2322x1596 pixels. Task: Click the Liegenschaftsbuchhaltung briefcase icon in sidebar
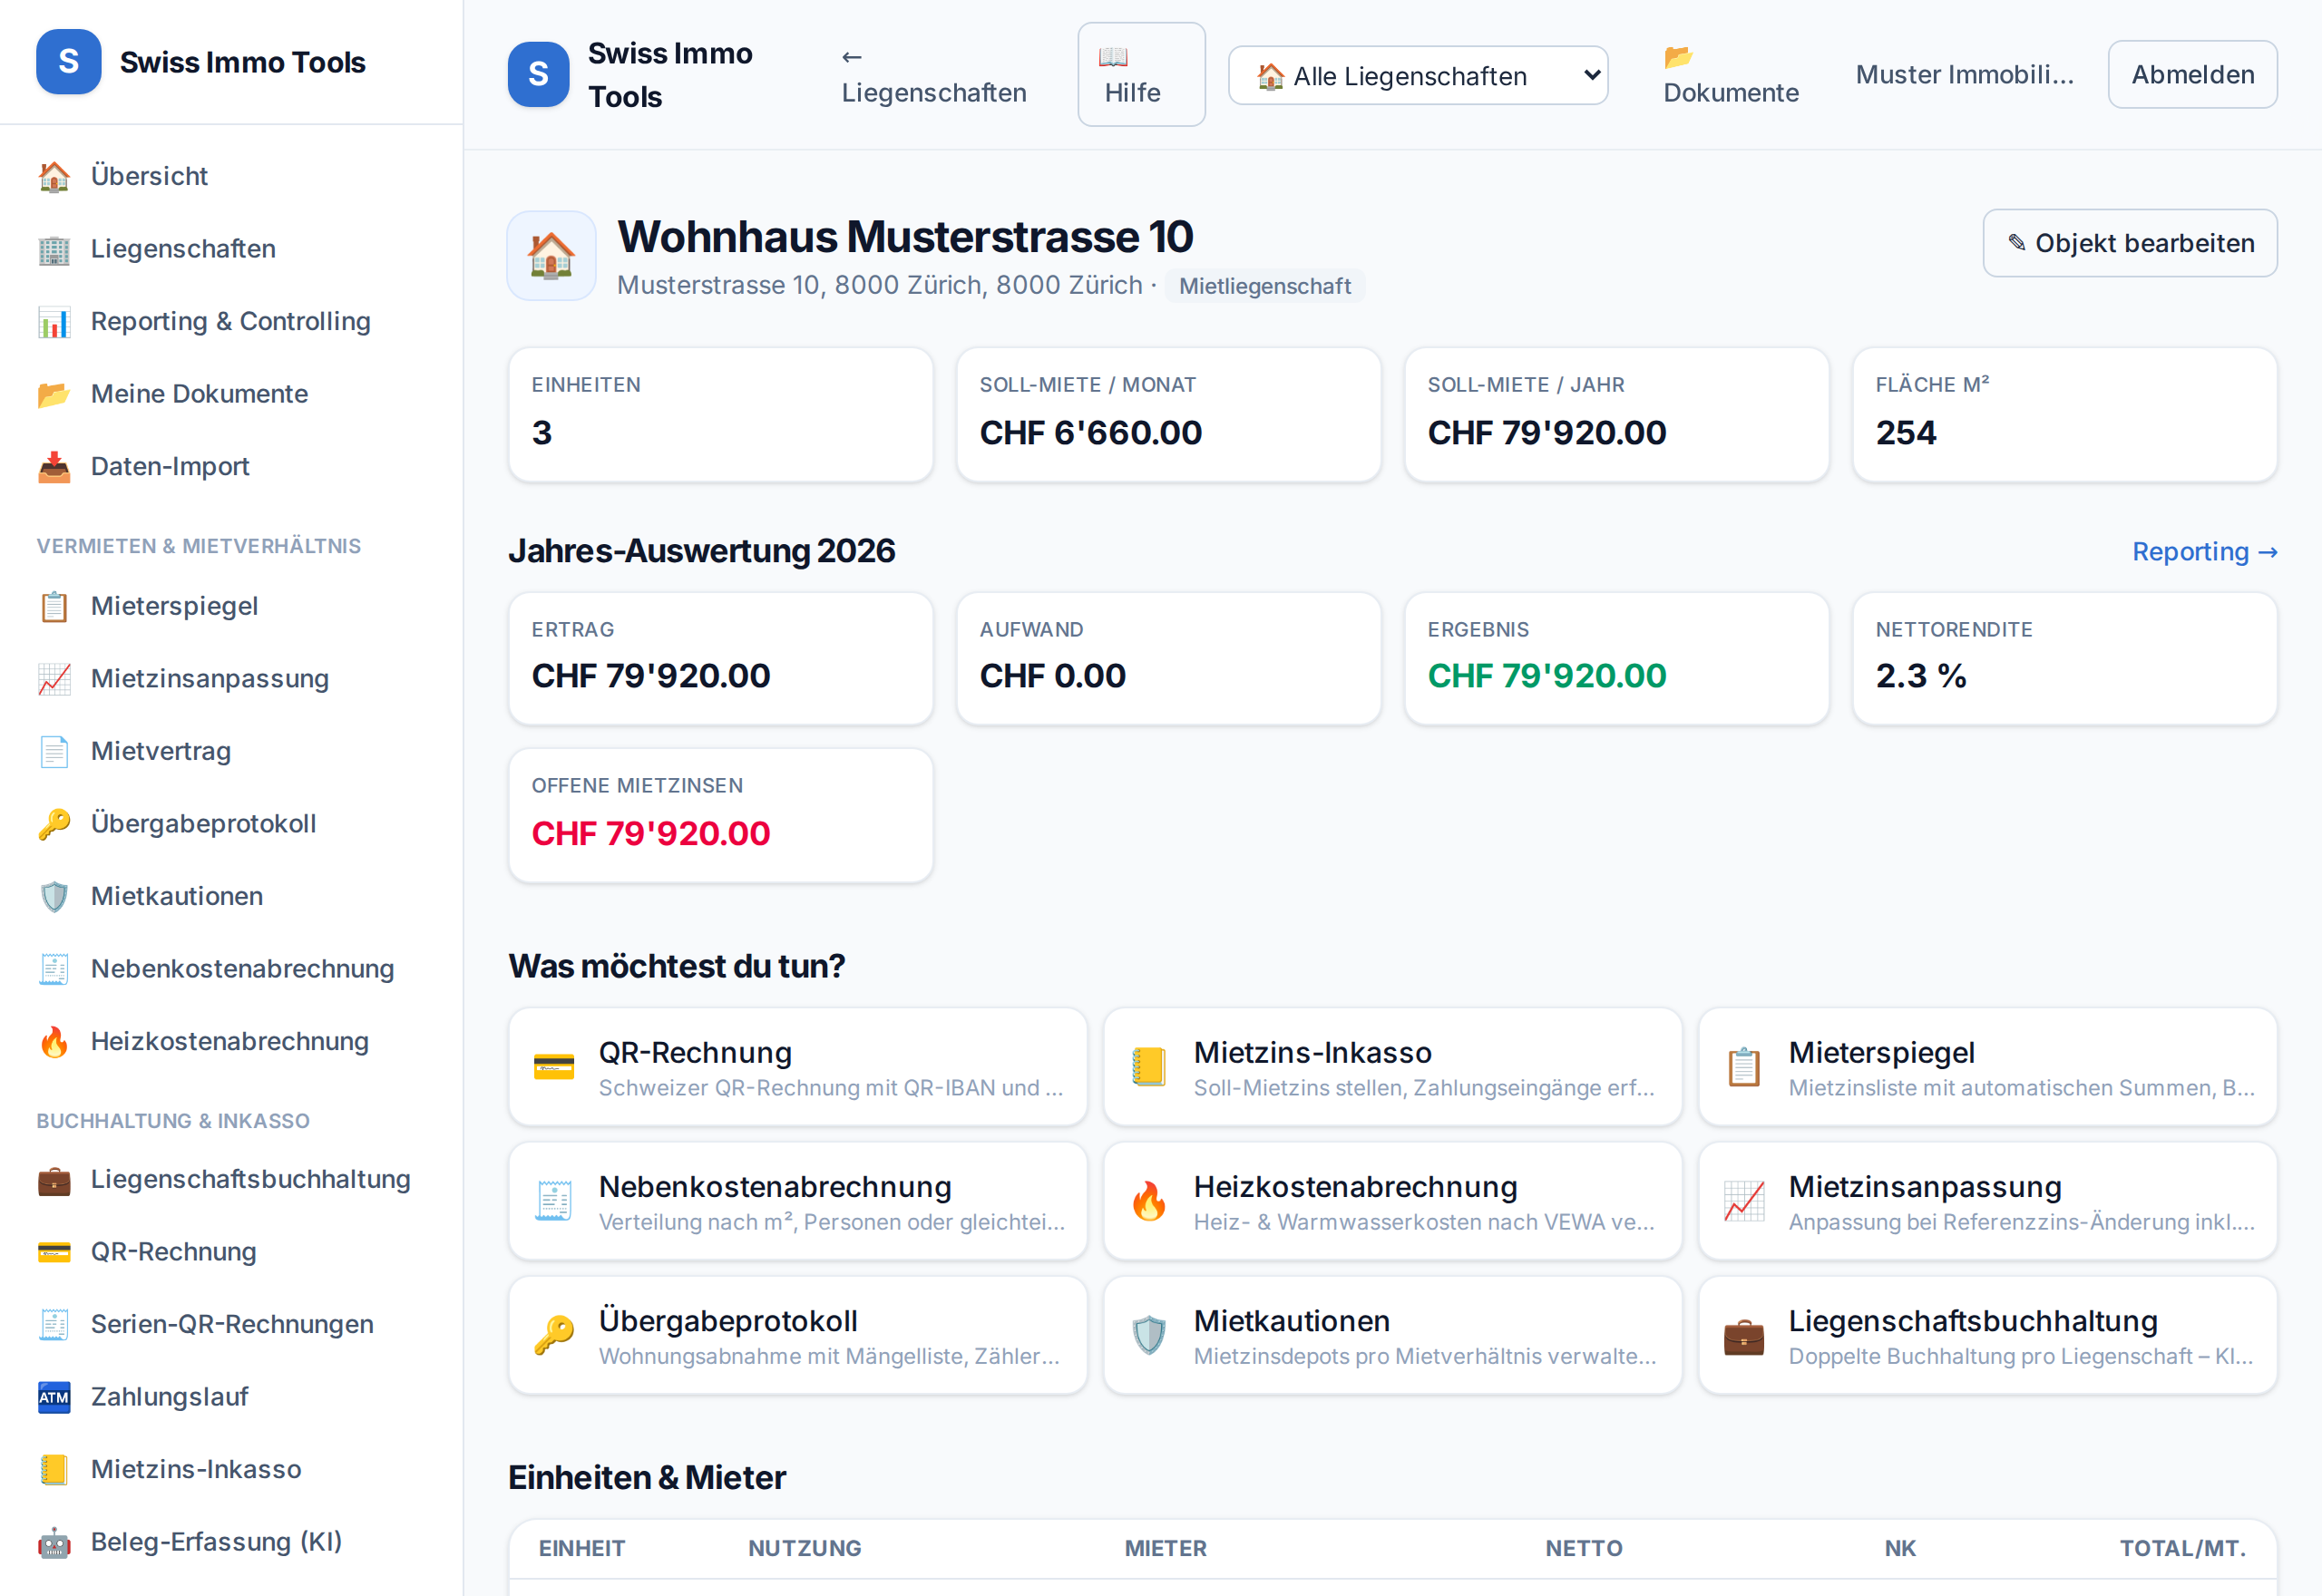[x=54, y=1179]
